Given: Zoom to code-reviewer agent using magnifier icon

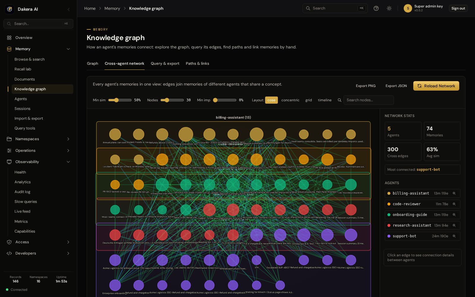Looking at the screenshot, I should (x=454, y=204).
